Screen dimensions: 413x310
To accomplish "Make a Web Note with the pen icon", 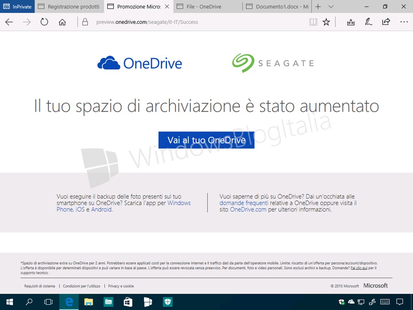I will coord(368,22).
